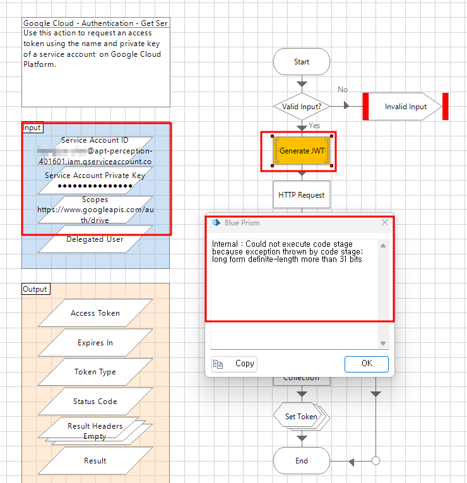
Task: Click the anchor circle next to End
Action: tap(375, 461)
